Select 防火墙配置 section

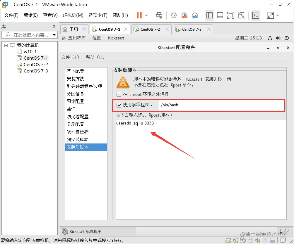pyautogui.click(x=86, y=117)
